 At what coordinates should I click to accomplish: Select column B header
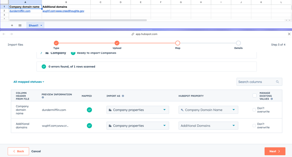coord(66,2)
